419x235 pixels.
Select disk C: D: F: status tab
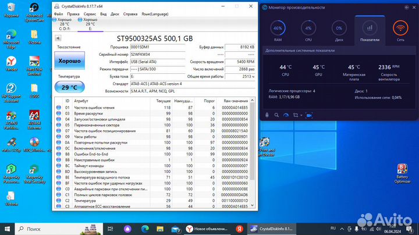click(64, 24)
